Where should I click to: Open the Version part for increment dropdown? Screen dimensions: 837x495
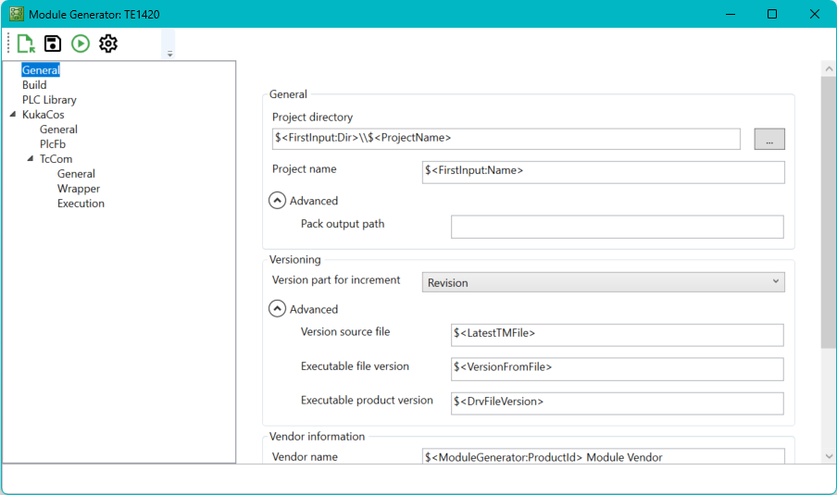pos(603,282)
